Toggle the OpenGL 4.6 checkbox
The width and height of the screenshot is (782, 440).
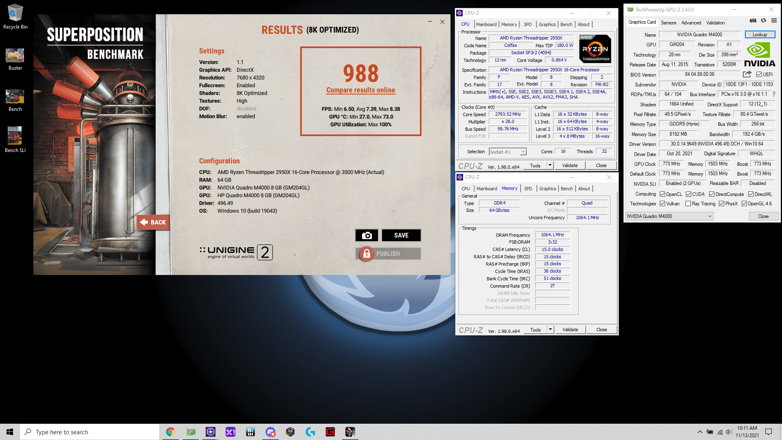point(744,204)
